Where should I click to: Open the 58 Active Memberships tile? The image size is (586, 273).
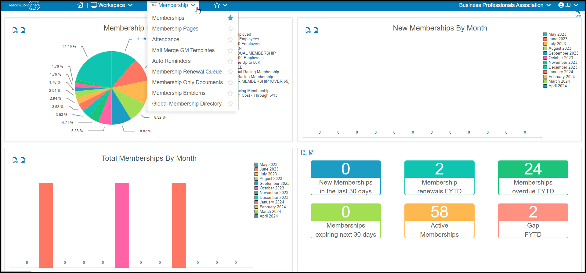pos(440,221)
